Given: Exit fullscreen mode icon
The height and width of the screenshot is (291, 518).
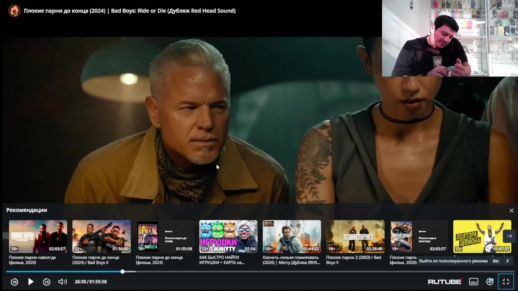Looking at the screenshot, I should click(x=506, y=282).
